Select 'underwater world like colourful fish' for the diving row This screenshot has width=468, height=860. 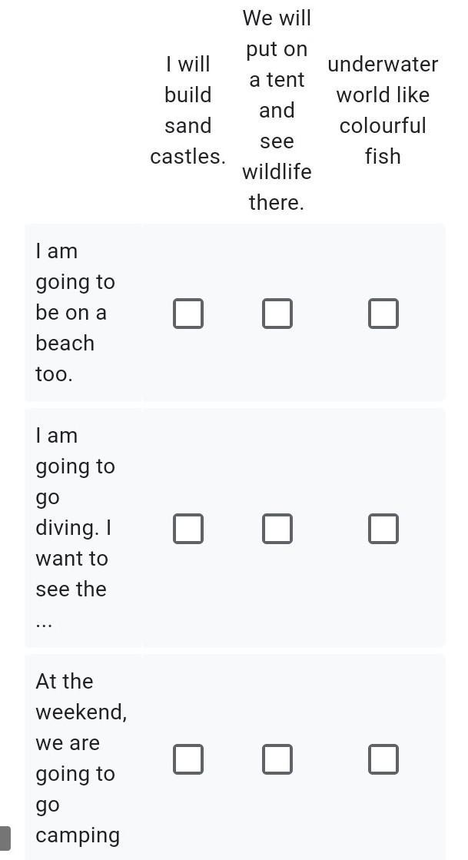click(x=383, y=529)
